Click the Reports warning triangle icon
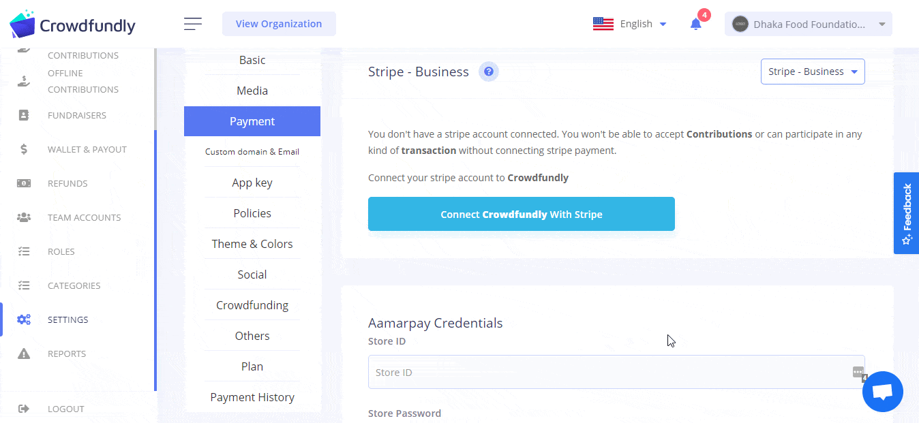Screen dimensions: 919x423 [x=24, y=354]
